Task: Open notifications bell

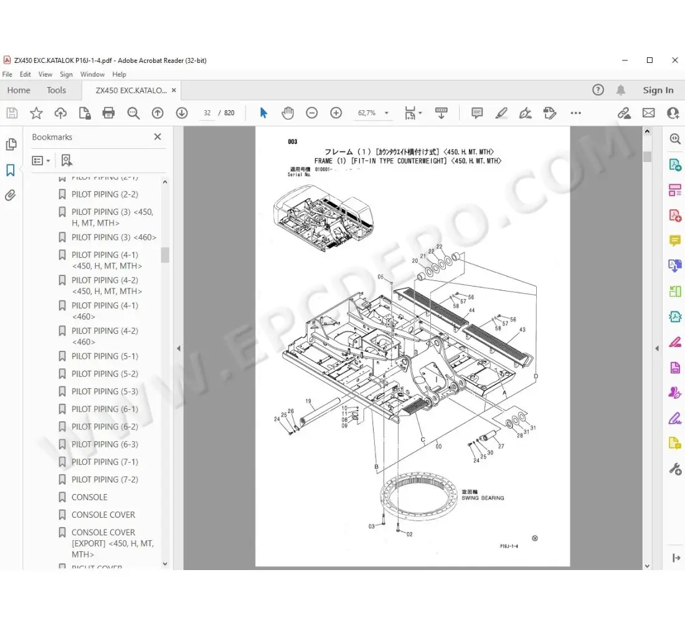Action: [x=621, y=90]
